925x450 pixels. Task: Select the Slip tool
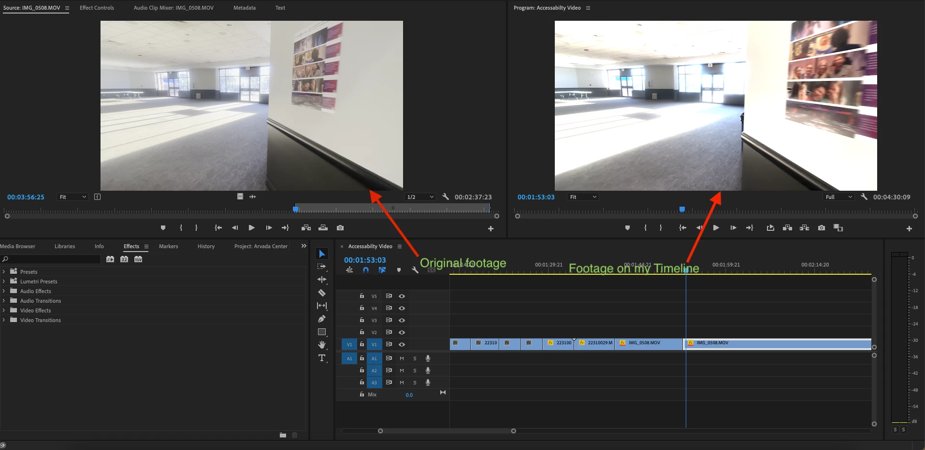(322, 306)
